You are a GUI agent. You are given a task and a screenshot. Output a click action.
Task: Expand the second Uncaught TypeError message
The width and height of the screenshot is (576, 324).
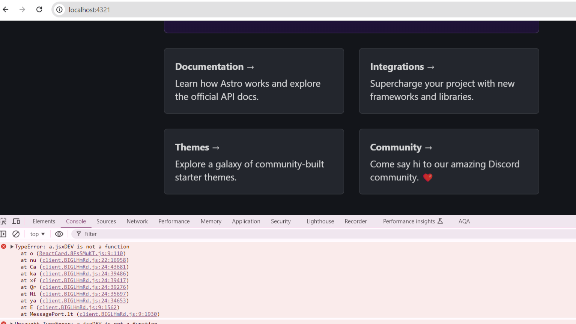(12, 322)
